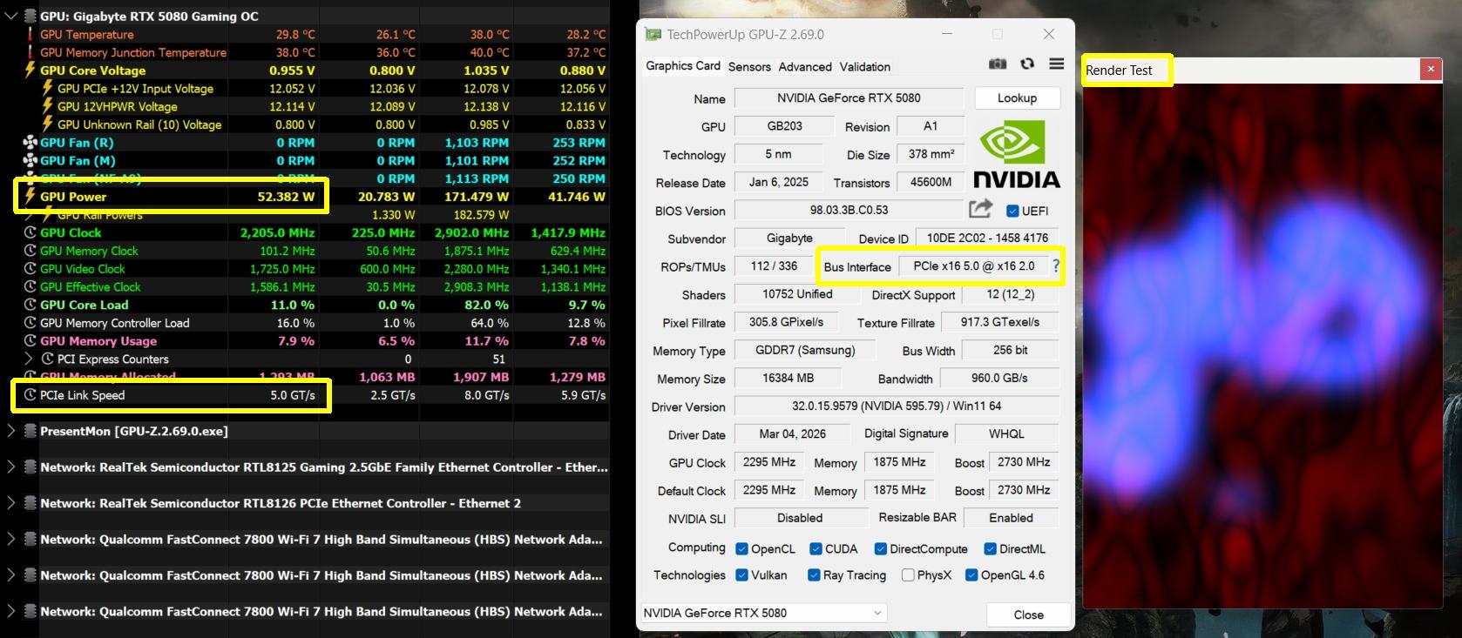Click the GPU Memory Clock clock icon

30,251
